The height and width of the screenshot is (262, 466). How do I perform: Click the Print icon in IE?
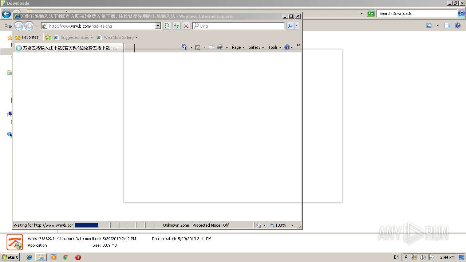(x=220, y=47)
